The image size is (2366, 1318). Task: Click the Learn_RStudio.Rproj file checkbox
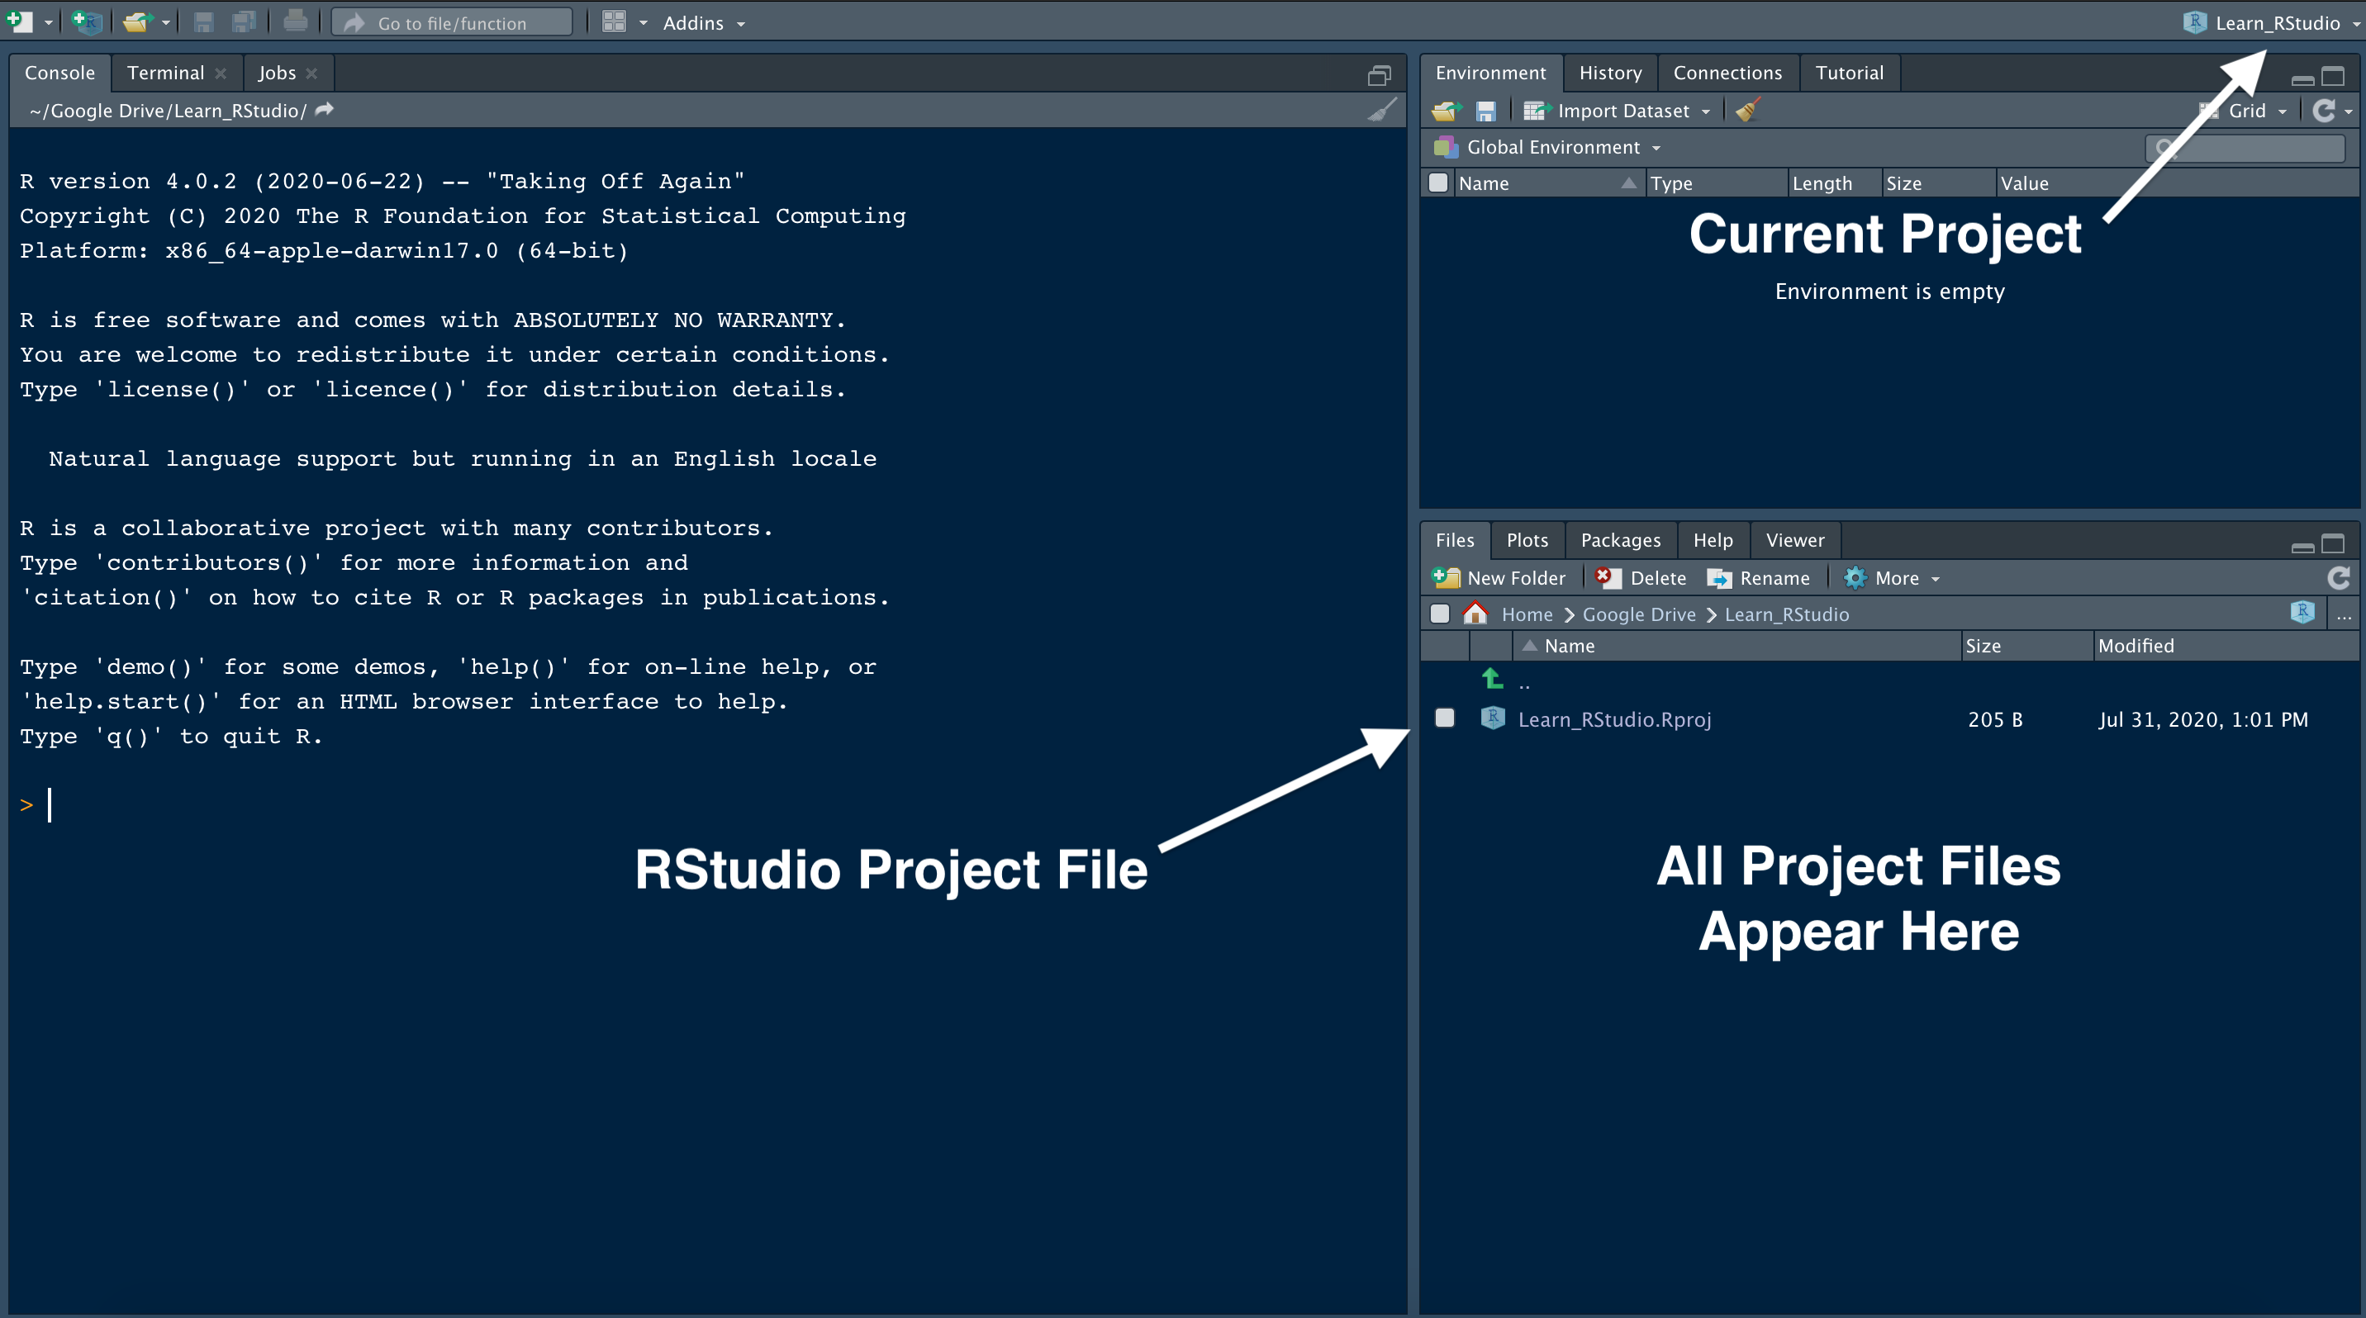point(1444,719)
